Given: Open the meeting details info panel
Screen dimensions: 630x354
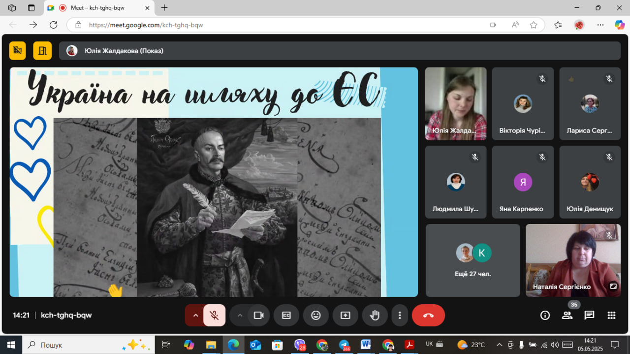Looking at the screenshot, I should click(545, 316).
